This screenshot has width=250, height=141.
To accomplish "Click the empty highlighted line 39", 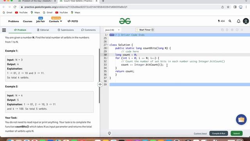I will [x=180, y=85].
